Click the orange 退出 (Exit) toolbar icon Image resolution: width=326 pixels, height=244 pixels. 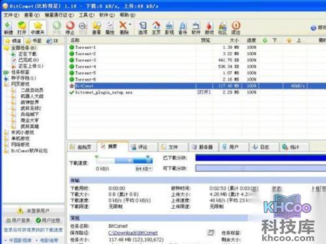235,28
